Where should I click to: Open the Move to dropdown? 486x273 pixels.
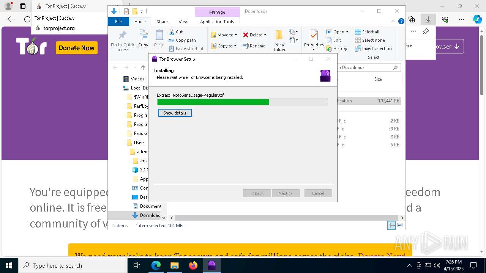click(224, 35)
